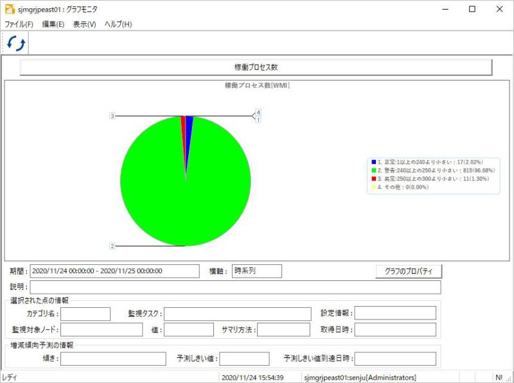Click the green pie slice
Viewport: 514px width, 383px height.
(x=186, y=196)
